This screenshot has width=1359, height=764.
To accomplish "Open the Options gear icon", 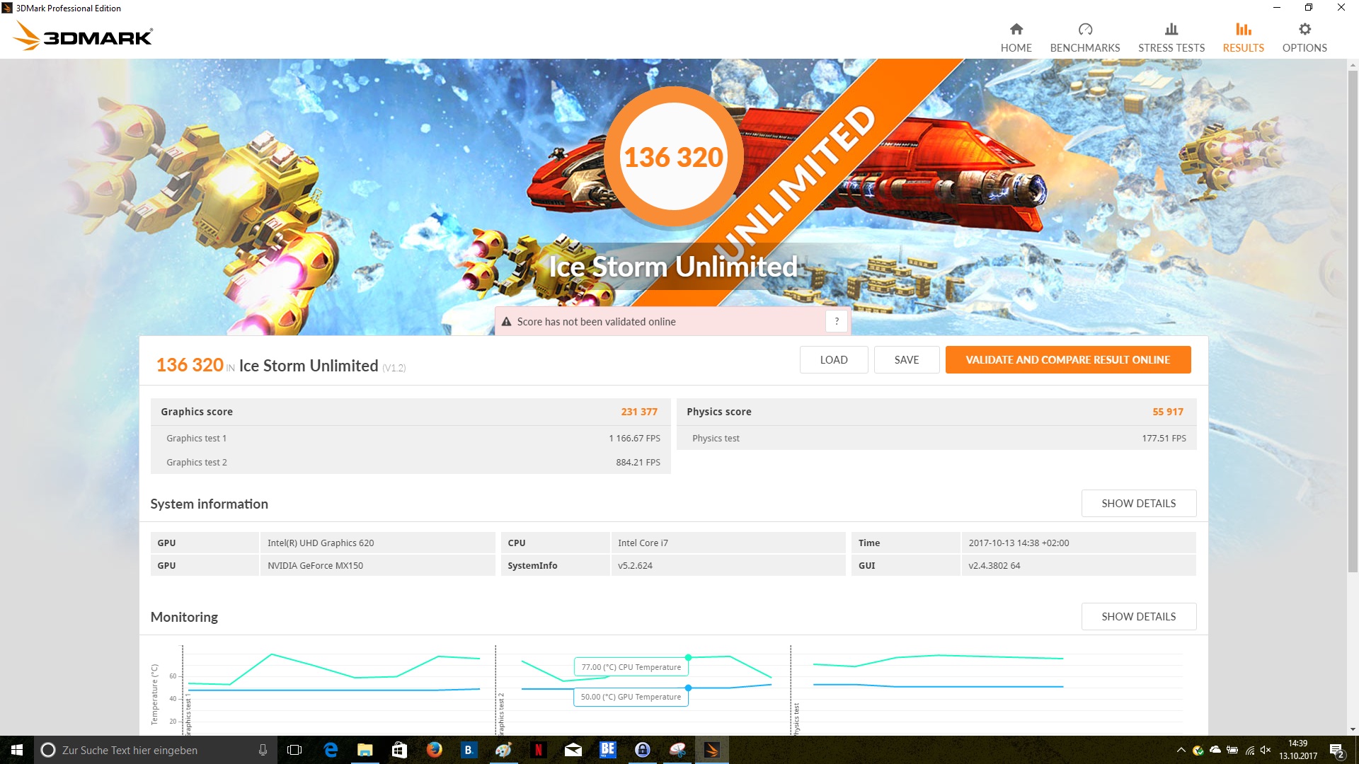I will click(1304, 30).
